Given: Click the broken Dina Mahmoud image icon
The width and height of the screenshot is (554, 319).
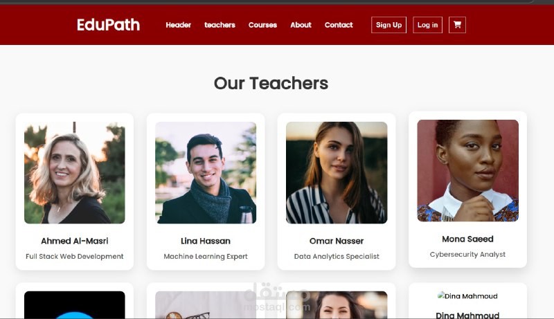Looking at the screenshot, I should point(440,295).
